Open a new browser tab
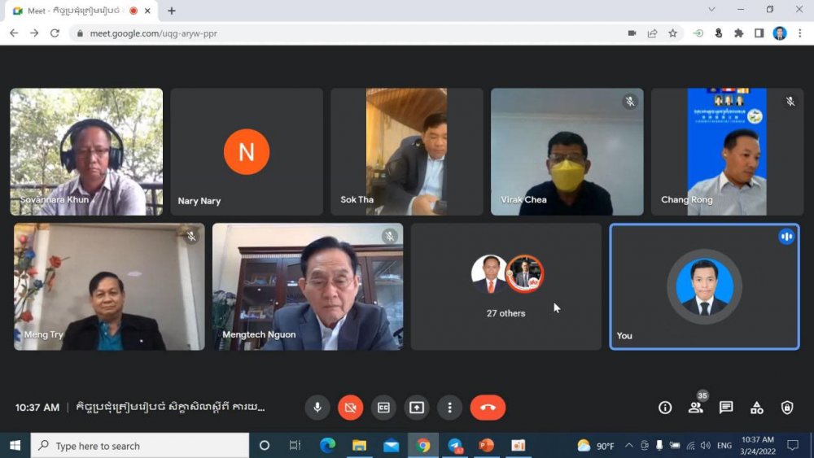 point(172,11)
